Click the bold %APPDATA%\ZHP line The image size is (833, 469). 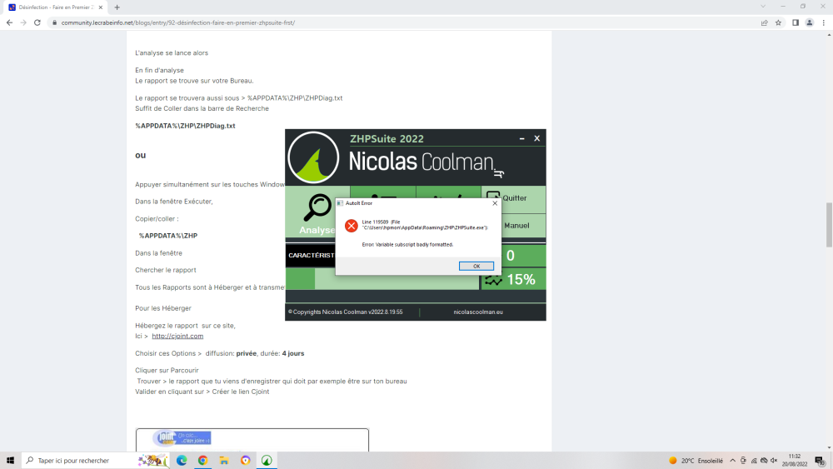[x=168, y=236]
